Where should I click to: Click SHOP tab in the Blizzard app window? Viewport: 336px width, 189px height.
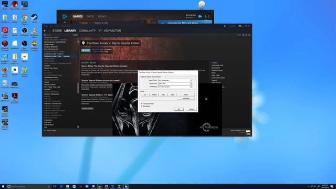pyautogui.click(x=90, y=16)
